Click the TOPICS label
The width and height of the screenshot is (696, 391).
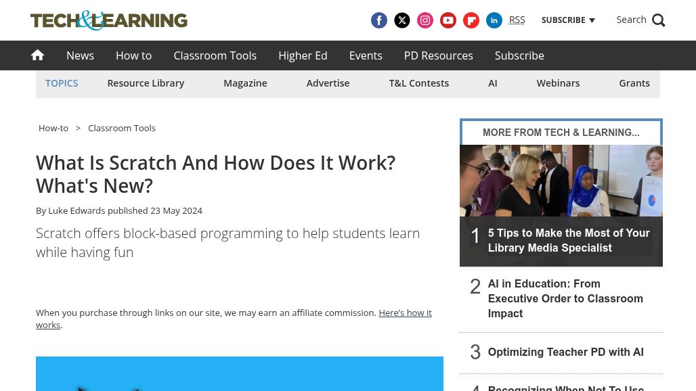click(62, 83)
